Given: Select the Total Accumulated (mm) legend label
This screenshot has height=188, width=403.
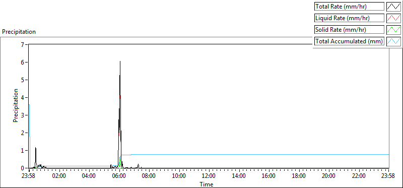Looking at the screenshot, I should pyautogui.click(x=349, y=41).
